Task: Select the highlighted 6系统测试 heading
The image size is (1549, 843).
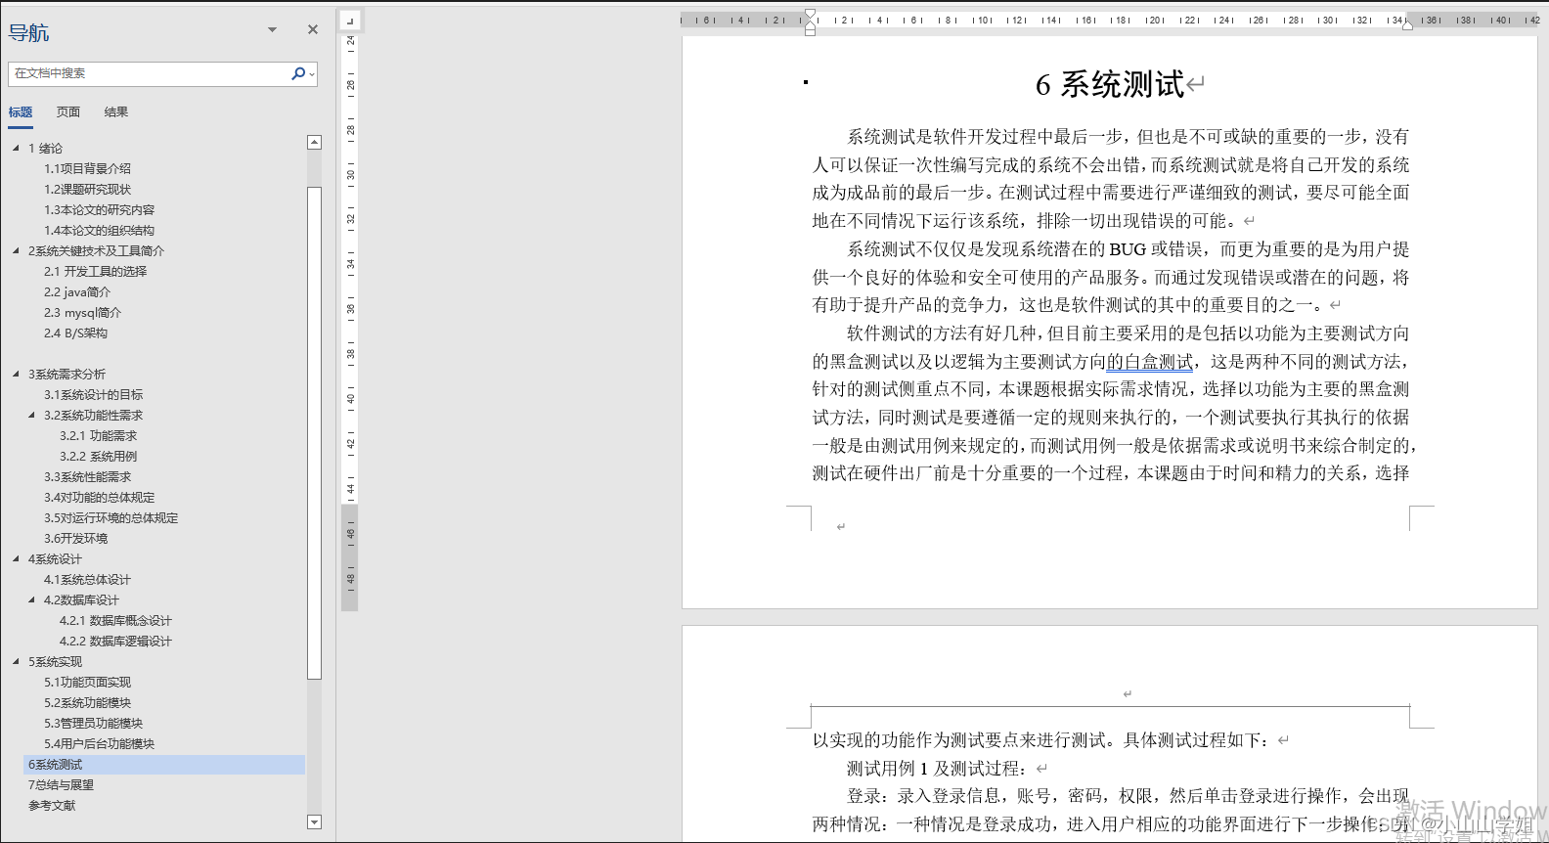Action: pyautogui.click(x=164, y=765)
